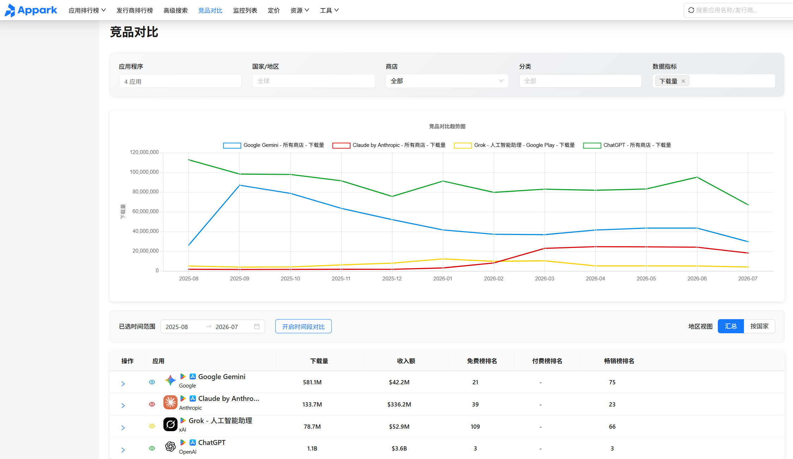Click the 应用程序 4 应用 field

click(x=180, y=81)
